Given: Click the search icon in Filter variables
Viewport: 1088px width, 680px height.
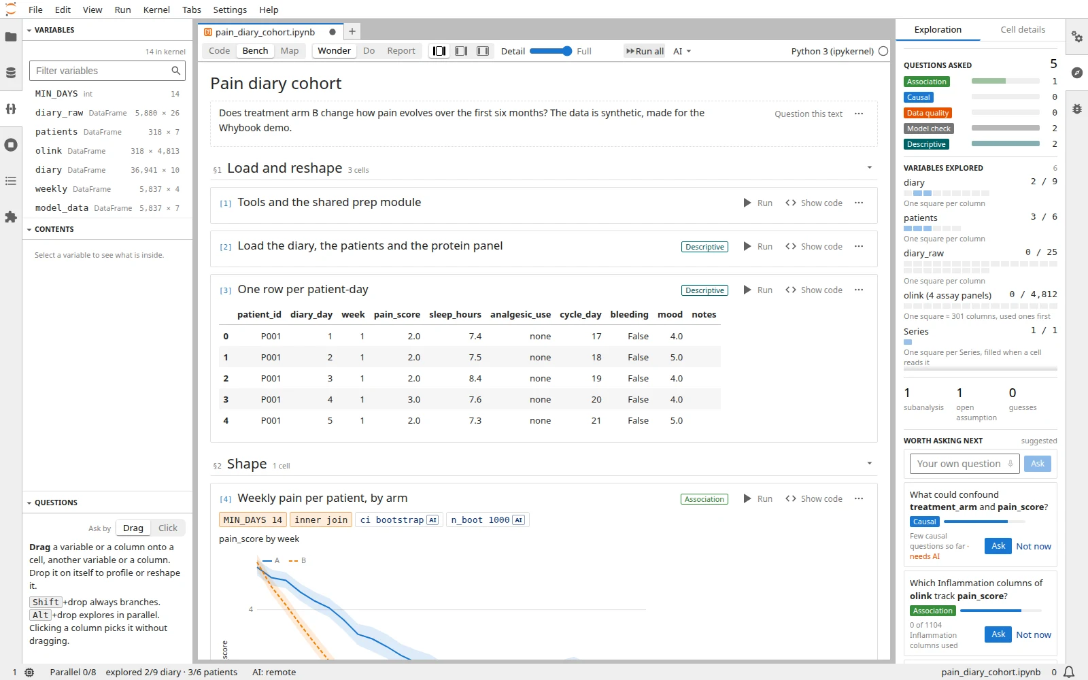Looking at the screenshot, I should [x=176, y=71].
